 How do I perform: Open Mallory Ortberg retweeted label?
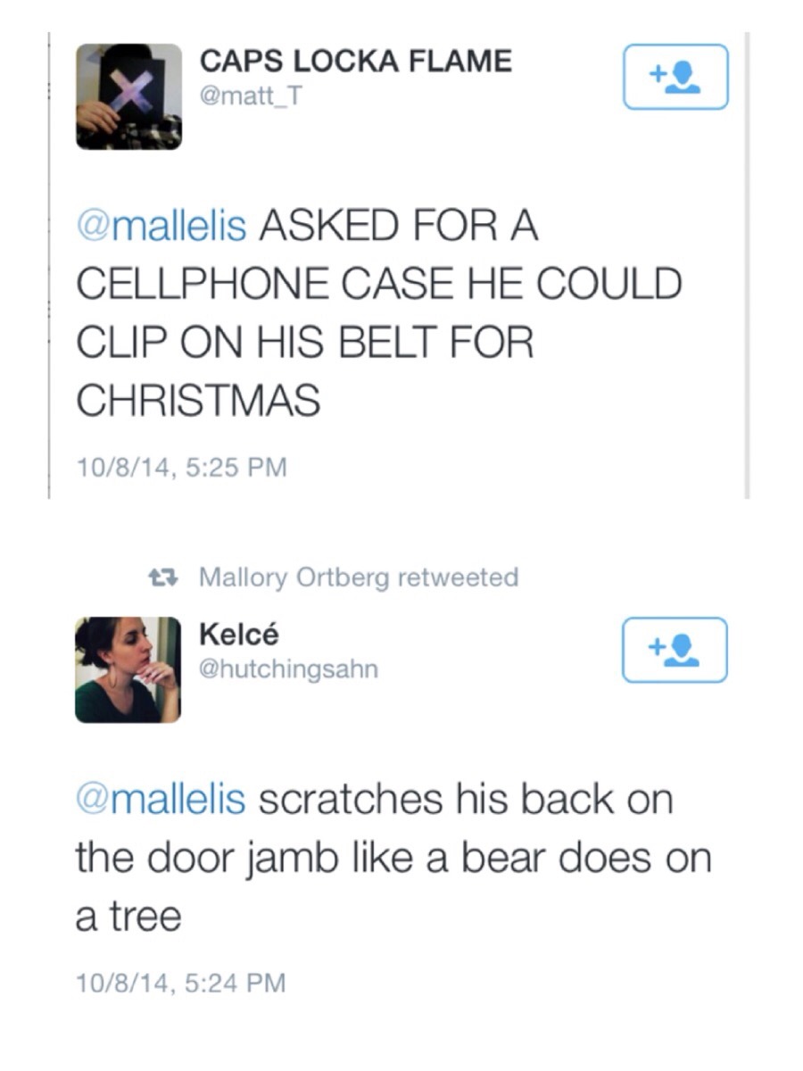358,577
